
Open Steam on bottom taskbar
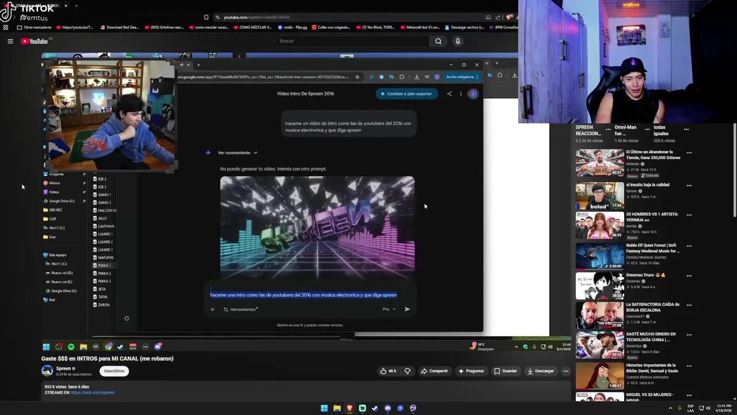375,408
